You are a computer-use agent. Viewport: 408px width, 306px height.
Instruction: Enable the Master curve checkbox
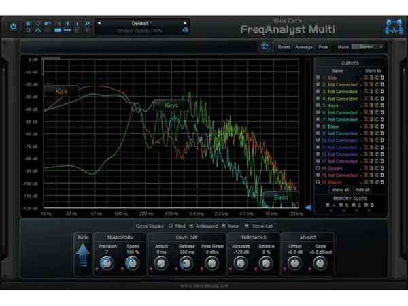coord(318,182)
